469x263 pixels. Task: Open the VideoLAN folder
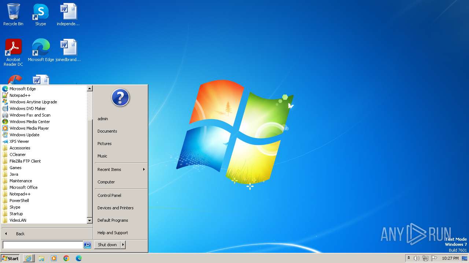(44, 220)
